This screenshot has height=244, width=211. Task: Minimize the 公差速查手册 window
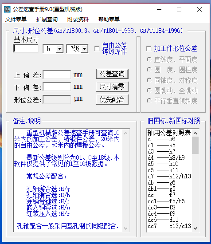click(159, 9)
